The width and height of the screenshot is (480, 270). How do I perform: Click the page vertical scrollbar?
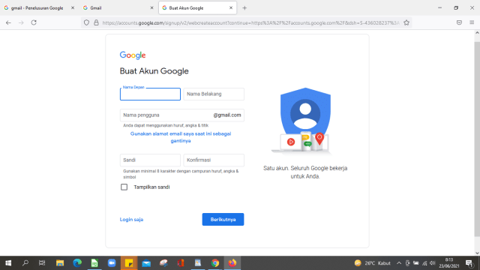pos(477,139)
